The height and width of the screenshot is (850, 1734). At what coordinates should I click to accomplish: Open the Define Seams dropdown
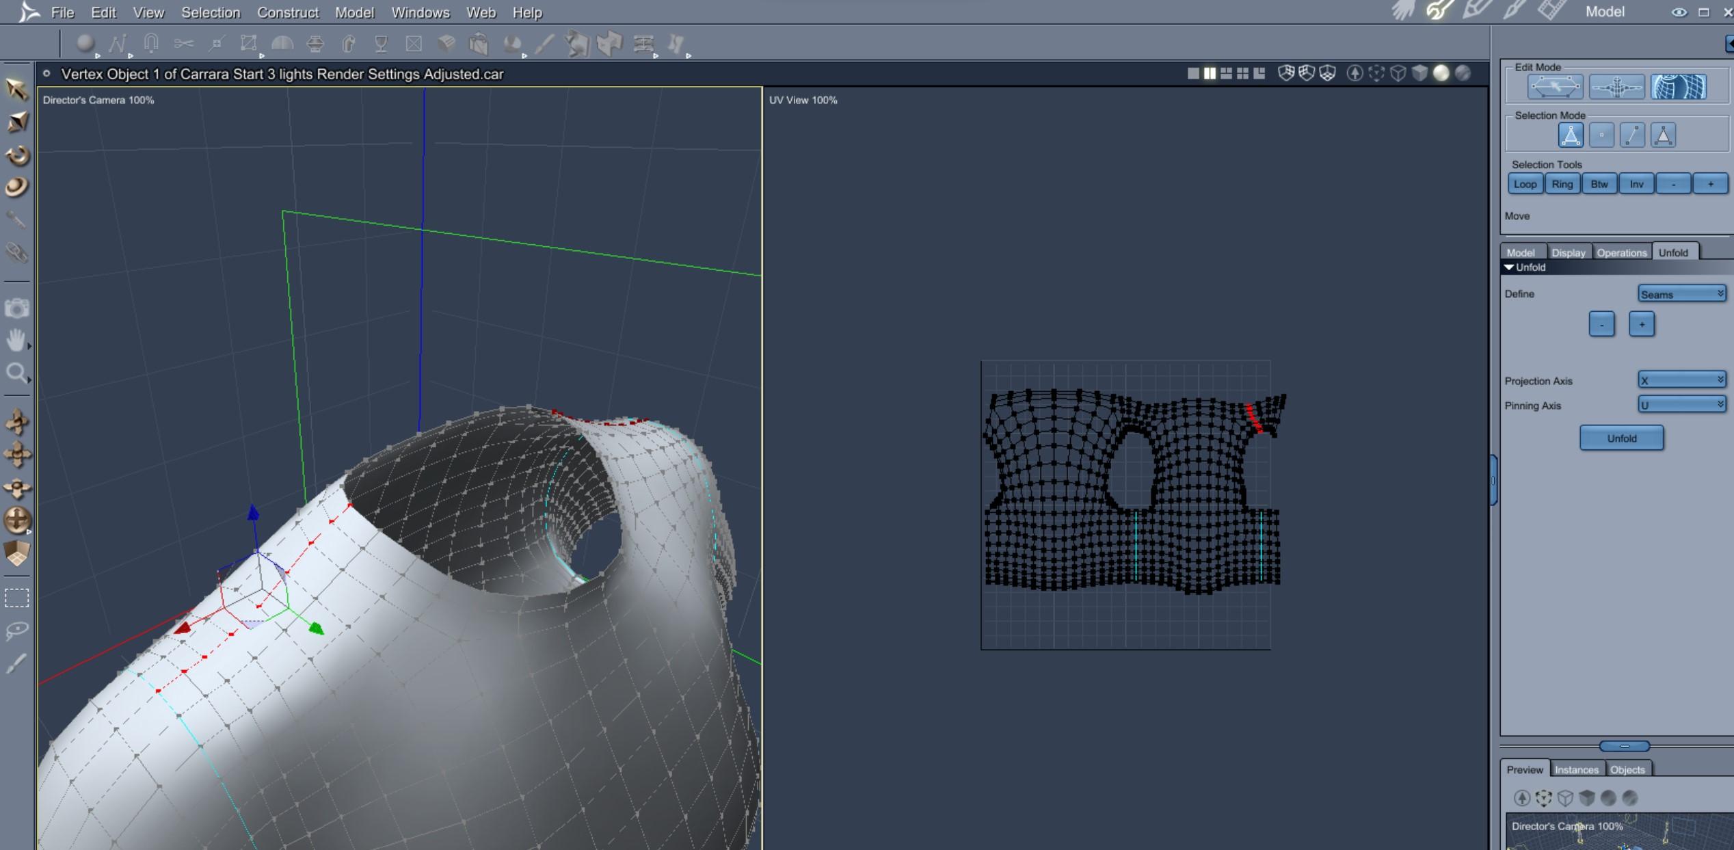point(1681,294)
